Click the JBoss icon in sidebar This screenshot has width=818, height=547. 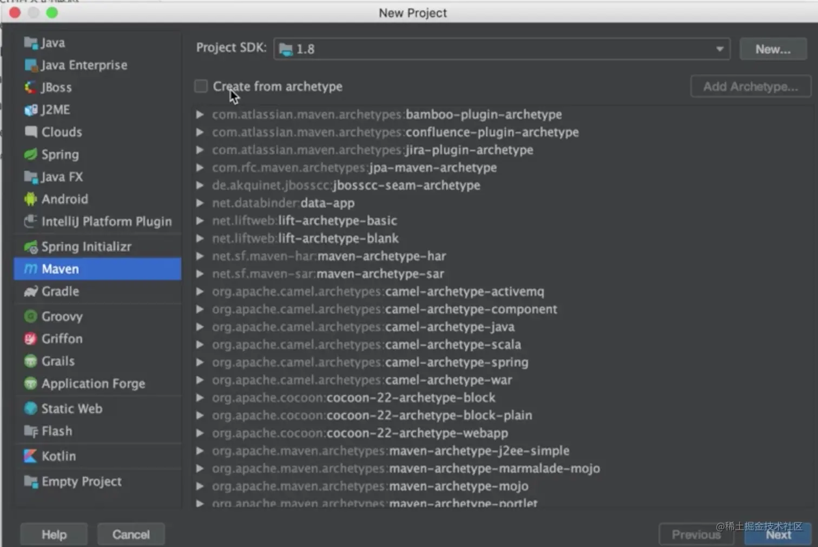pos(31,87)
